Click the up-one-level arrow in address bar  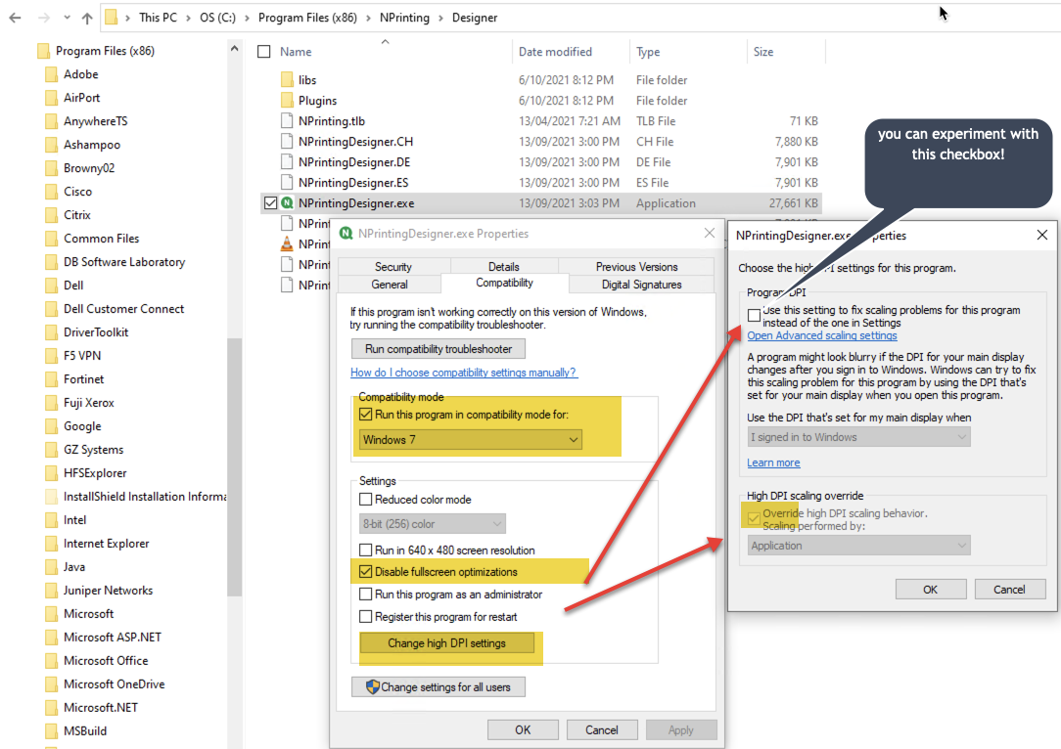click(89, 17)
